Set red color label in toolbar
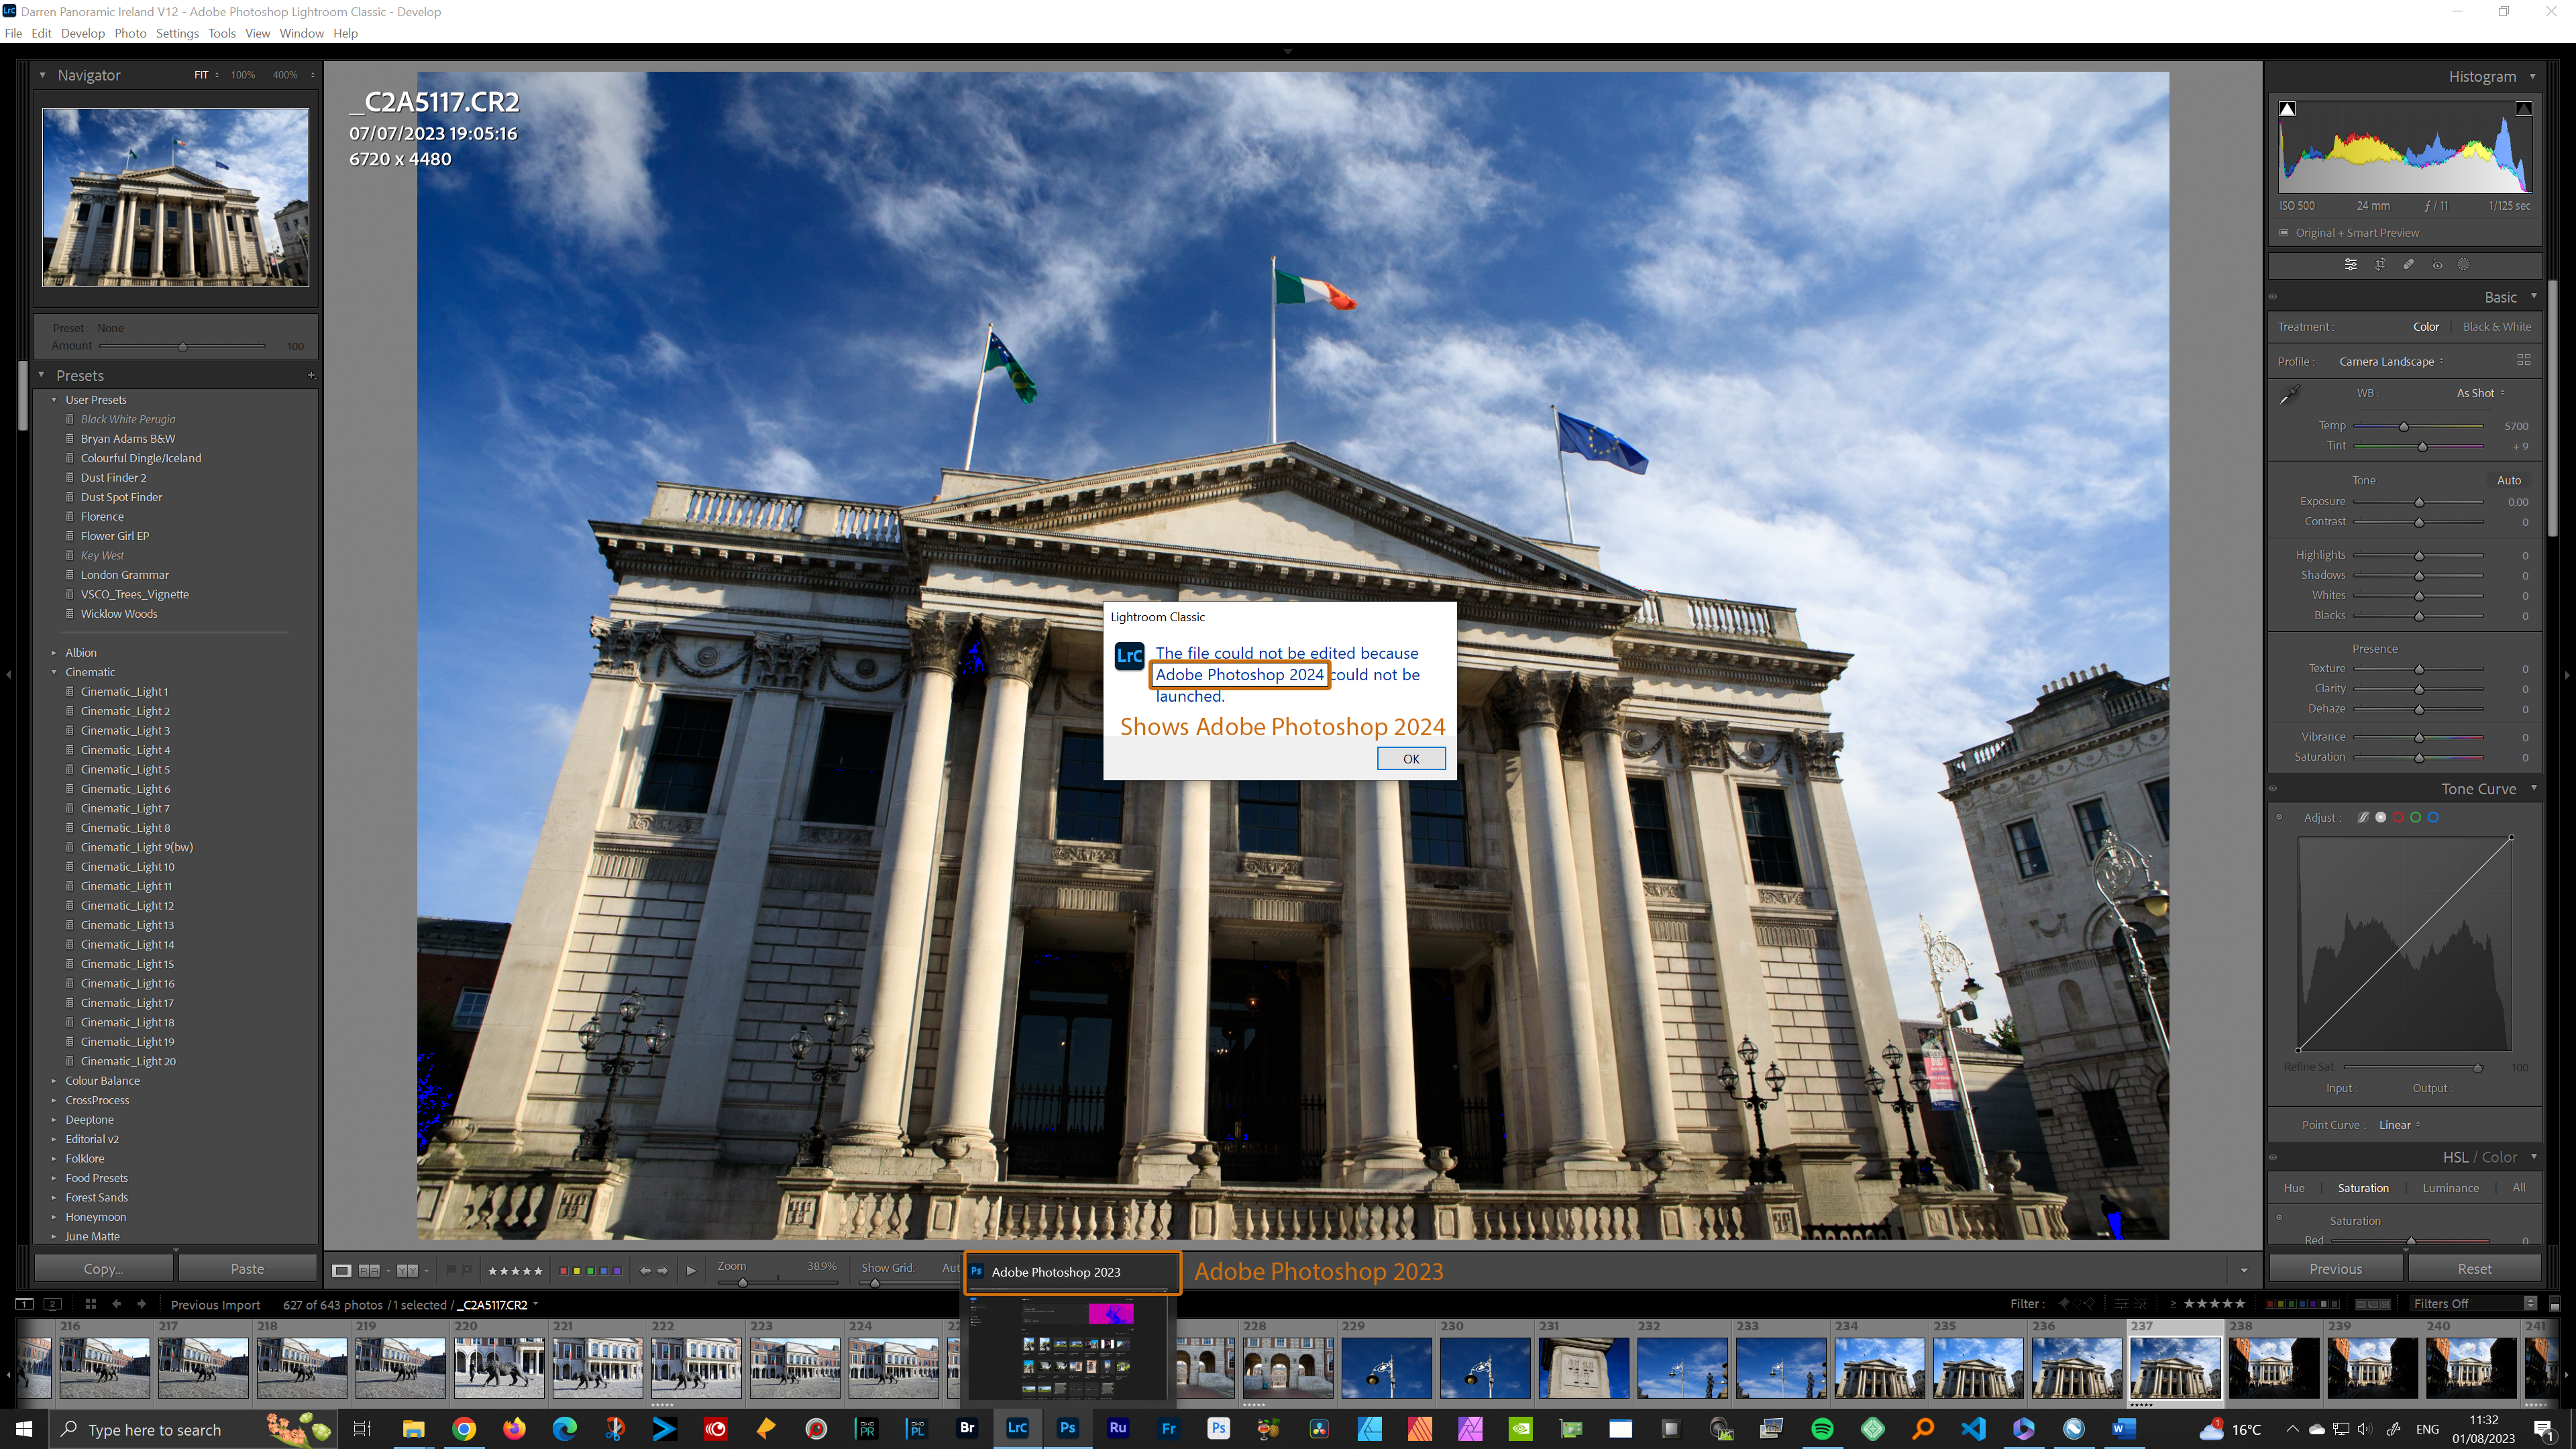 click(x=563, y=1270)
